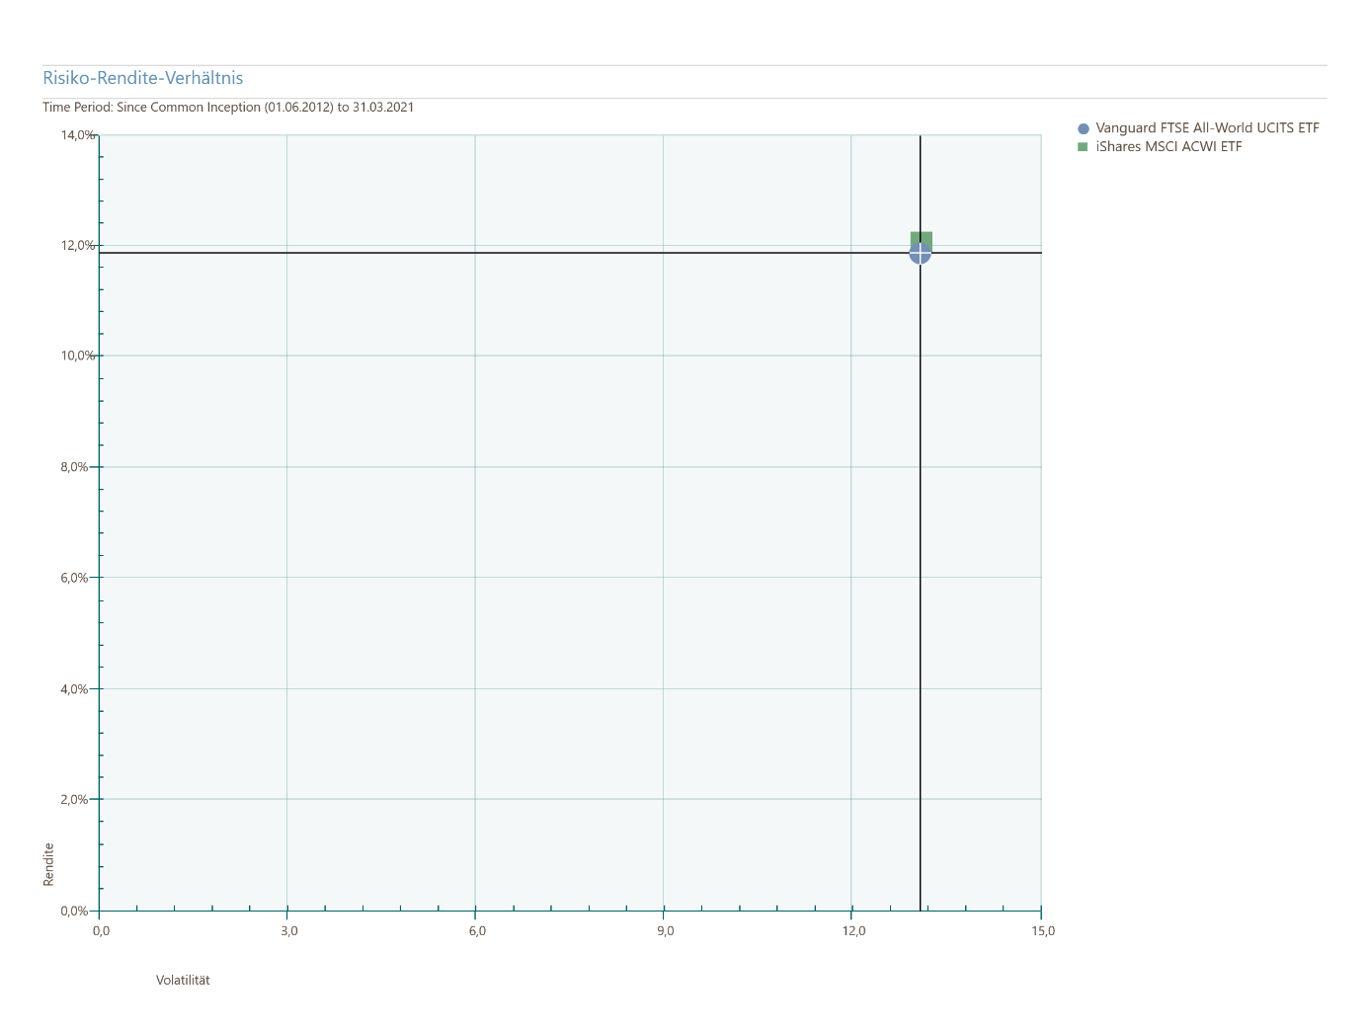Click the Vanguard blue circle data point

pyautogui.click(x=920, y=253)
